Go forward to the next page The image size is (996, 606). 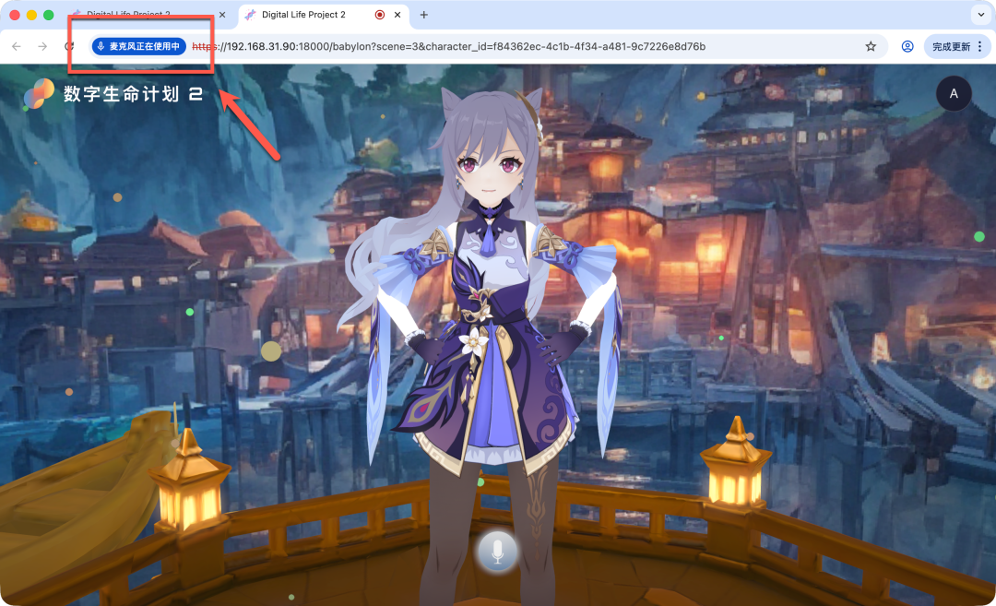[x=42, y=46]
